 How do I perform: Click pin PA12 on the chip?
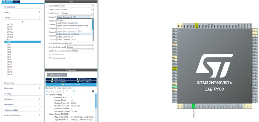tap(255, 42)
